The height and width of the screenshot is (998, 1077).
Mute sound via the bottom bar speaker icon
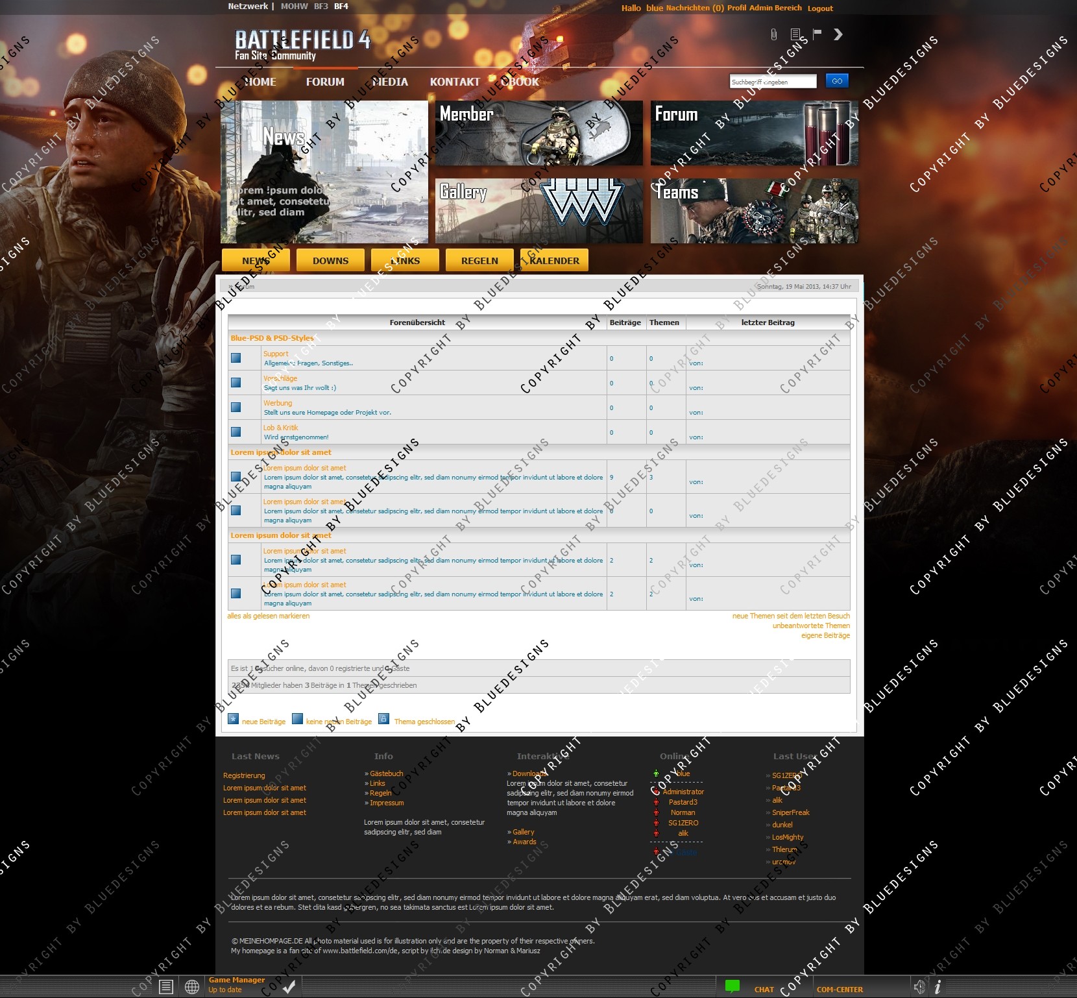(919, 987)
